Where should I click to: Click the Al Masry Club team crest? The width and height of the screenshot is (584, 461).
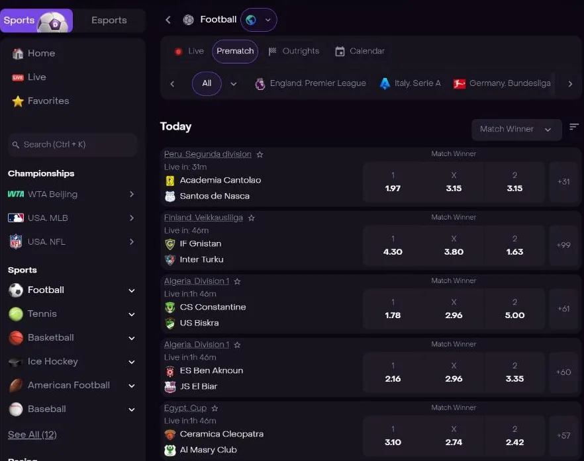(x=170, y=450)
